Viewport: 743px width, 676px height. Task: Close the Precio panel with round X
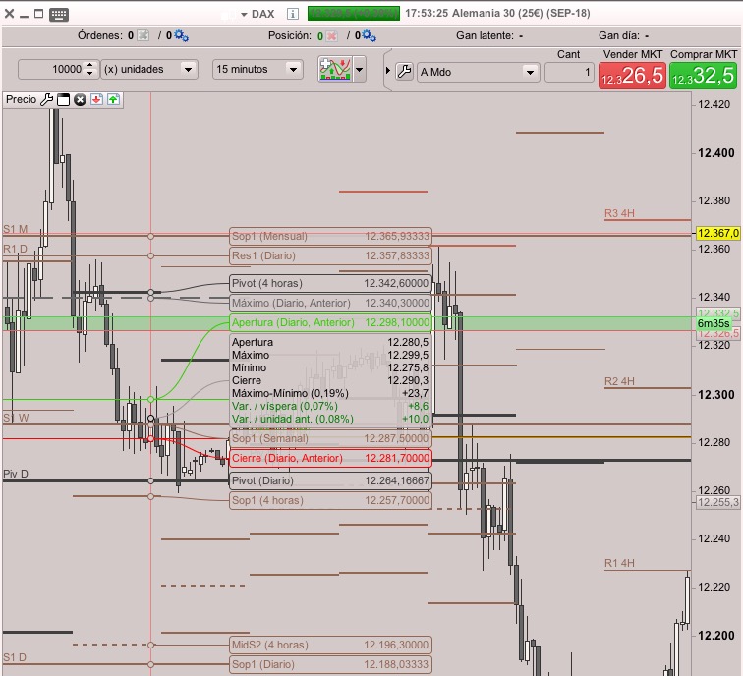pos(80,99)
